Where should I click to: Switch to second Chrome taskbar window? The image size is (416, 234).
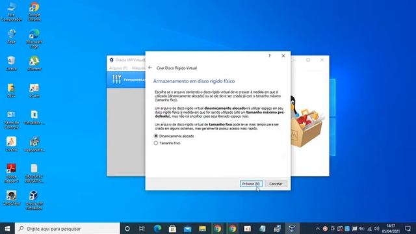(x=233, y=228)
